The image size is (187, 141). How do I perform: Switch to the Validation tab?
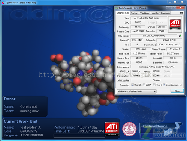pos(144,13)
